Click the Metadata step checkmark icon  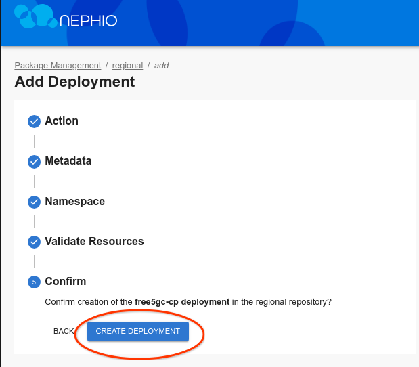click(34, 162)
